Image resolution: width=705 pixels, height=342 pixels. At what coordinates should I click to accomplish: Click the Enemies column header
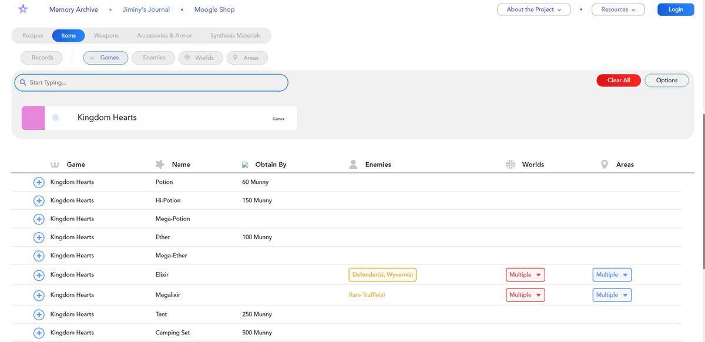click(378, 165)
